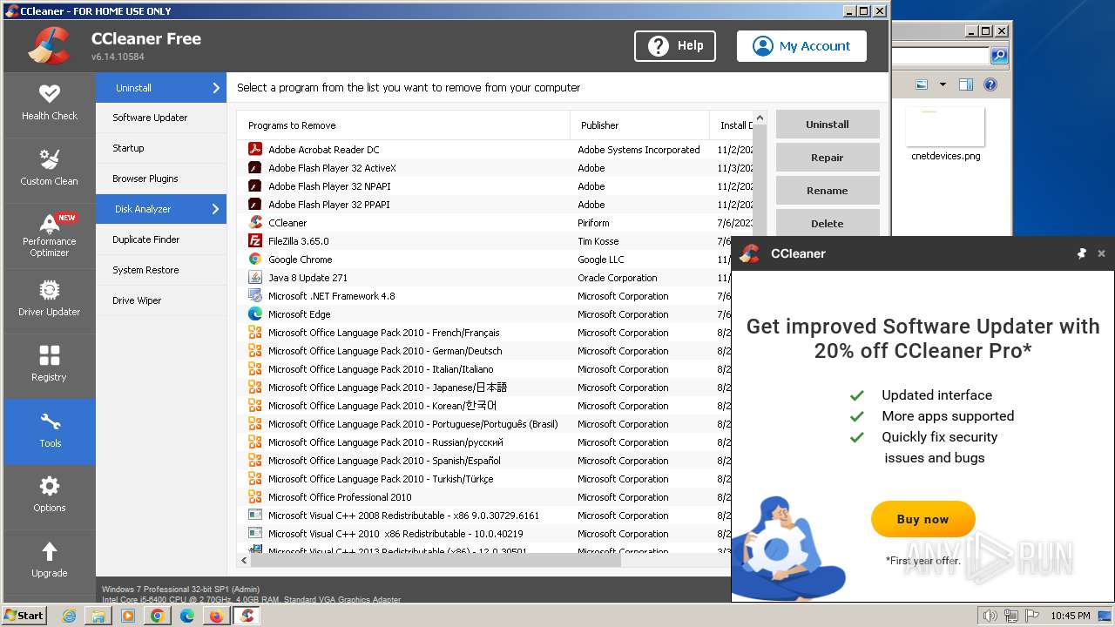Click the Upgrade arrow in sidebar

50,562
